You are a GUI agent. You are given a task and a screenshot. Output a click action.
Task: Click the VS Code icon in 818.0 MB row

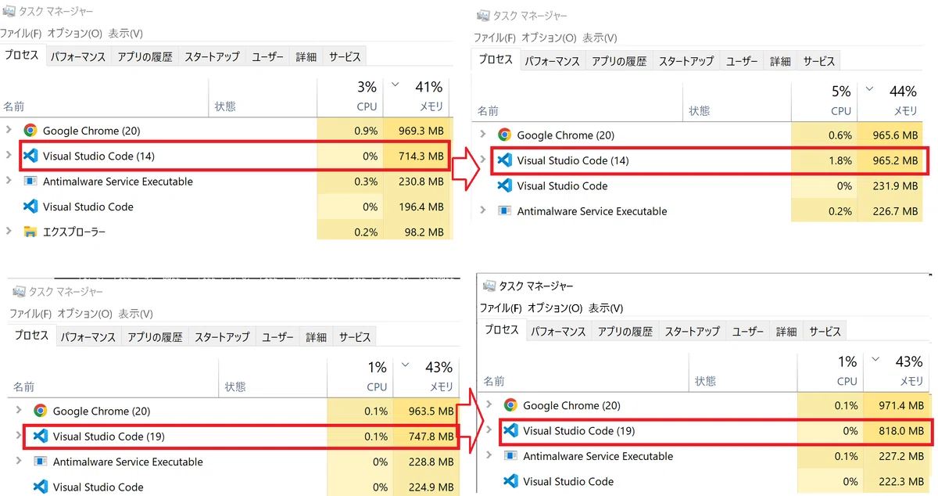click(510, 430)
